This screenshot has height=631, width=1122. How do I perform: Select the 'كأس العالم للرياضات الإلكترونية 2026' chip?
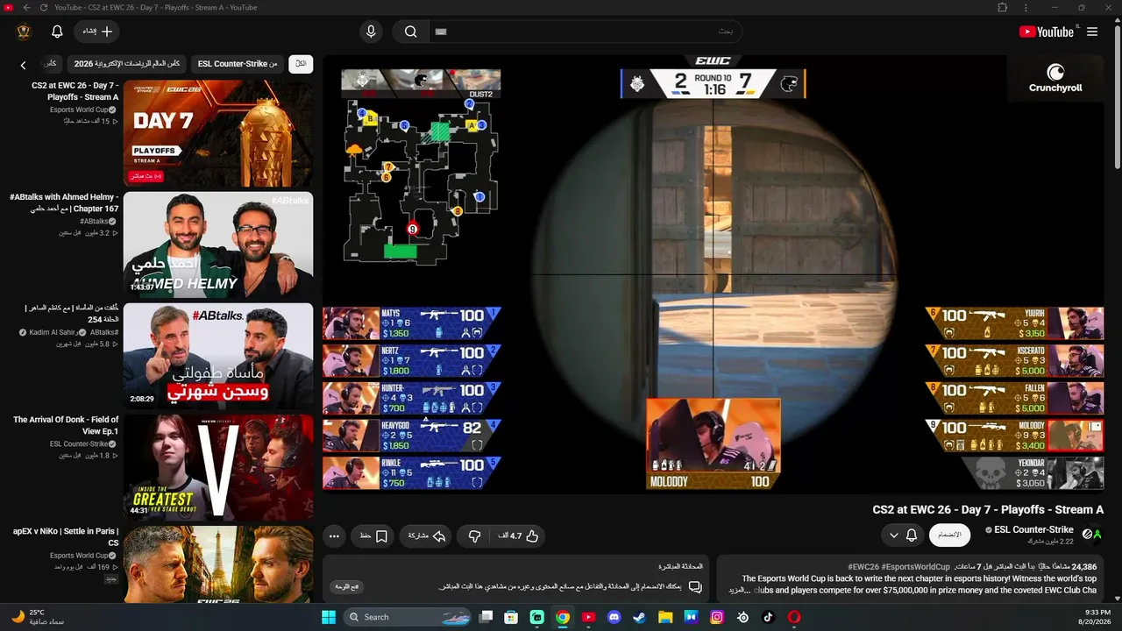(x=127, y=64)
